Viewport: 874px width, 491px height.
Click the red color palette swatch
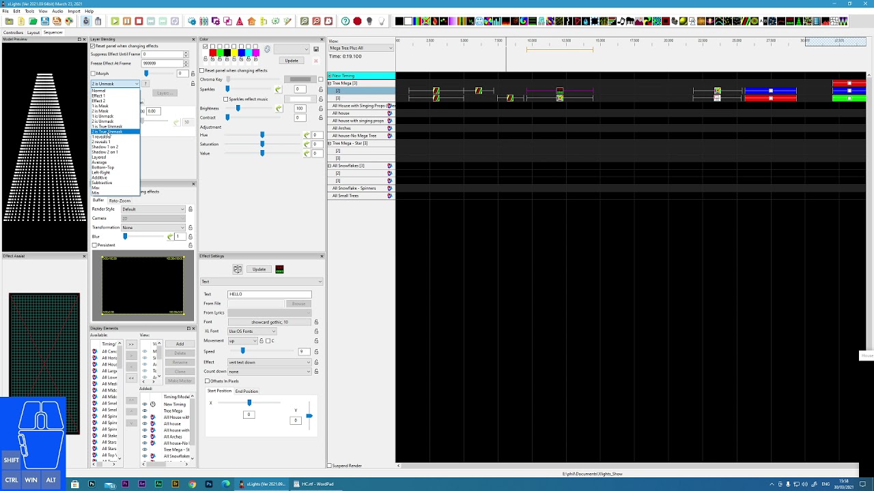click(213, 53)
